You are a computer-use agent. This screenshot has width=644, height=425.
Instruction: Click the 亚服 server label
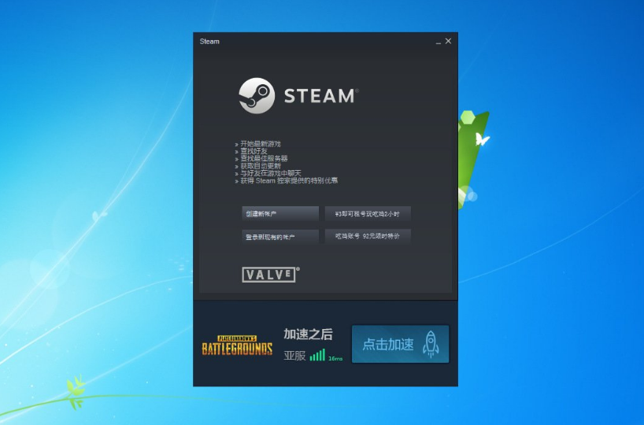pos(294,355)
